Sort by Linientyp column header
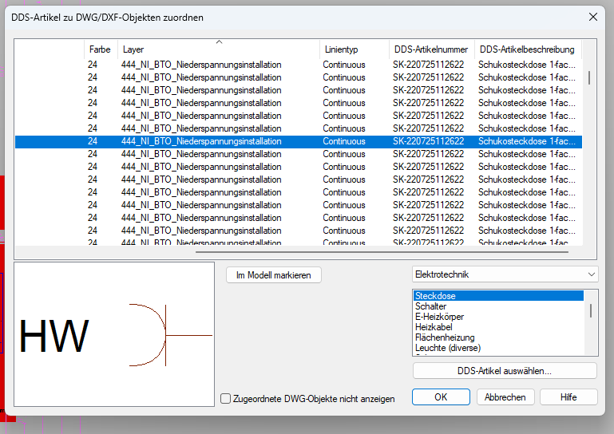 tap(355, 49)
